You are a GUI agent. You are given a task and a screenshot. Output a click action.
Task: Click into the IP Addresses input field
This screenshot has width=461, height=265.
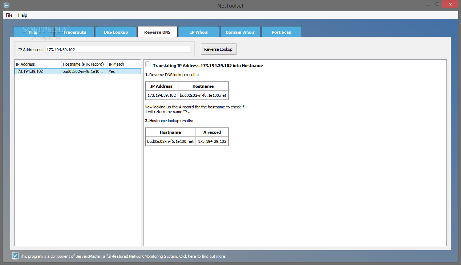click(x=118, y=49)
